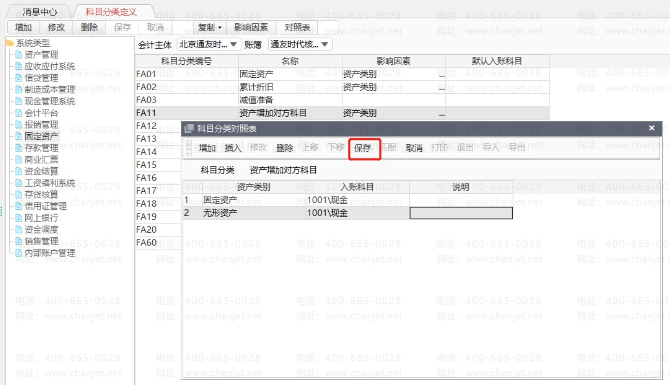Viewport: 670px width, 385px height.
Task: Click 修改 in the main window toolbar
Action: click(x=56, y=27)
